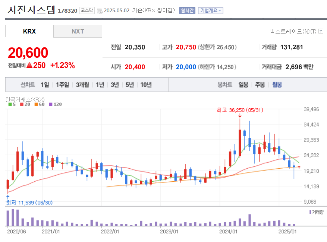Switch to the KRX tab
Image resolution: width=327 pixels, height=242 pixels.
[x=29, y=31]
